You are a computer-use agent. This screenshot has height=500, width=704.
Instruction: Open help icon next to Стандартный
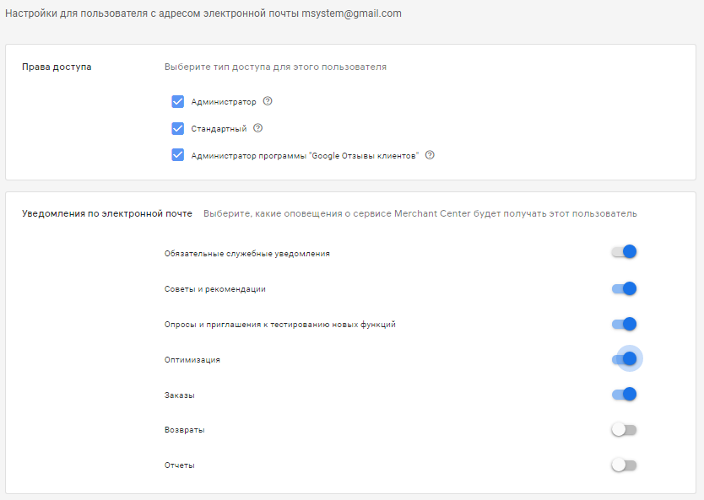coord(257,128)
